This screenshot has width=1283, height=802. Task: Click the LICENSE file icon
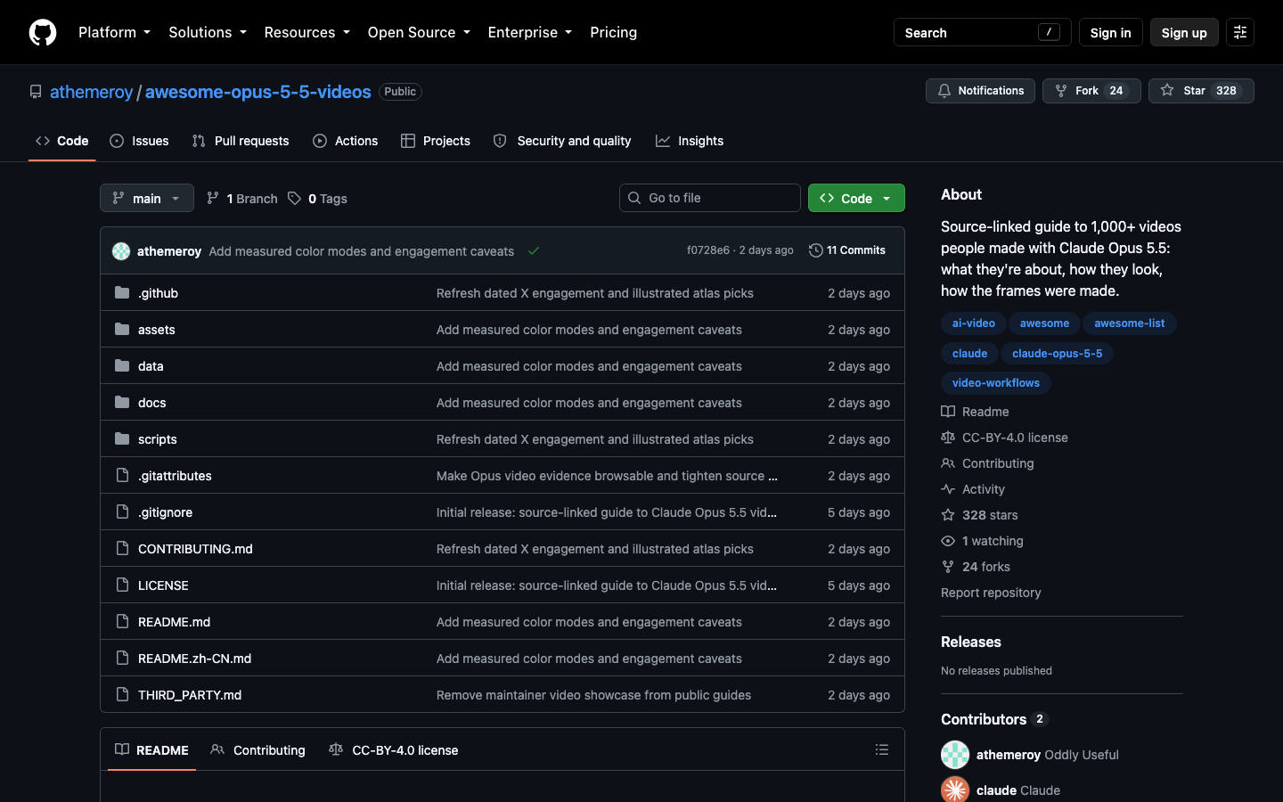pos(122,585)
